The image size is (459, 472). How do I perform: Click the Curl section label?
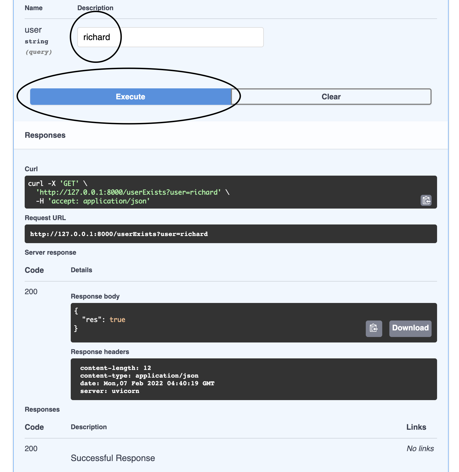31,169
